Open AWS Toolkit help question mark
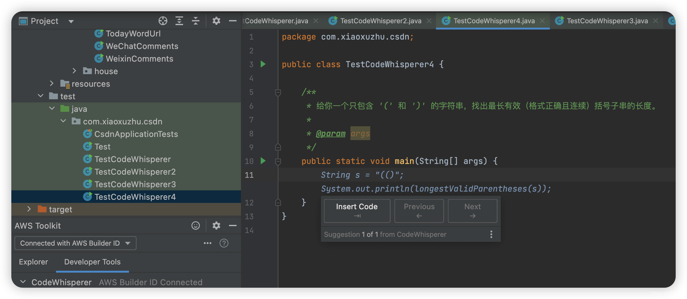Screen dimensions: 687x299 pyautogui.click(x=224, y=243)
